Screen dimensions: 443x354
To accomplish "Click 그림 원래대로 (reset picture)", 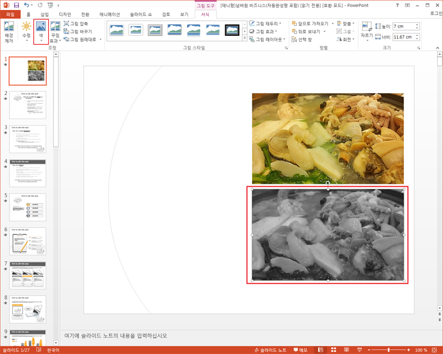I will coord(80,39).
